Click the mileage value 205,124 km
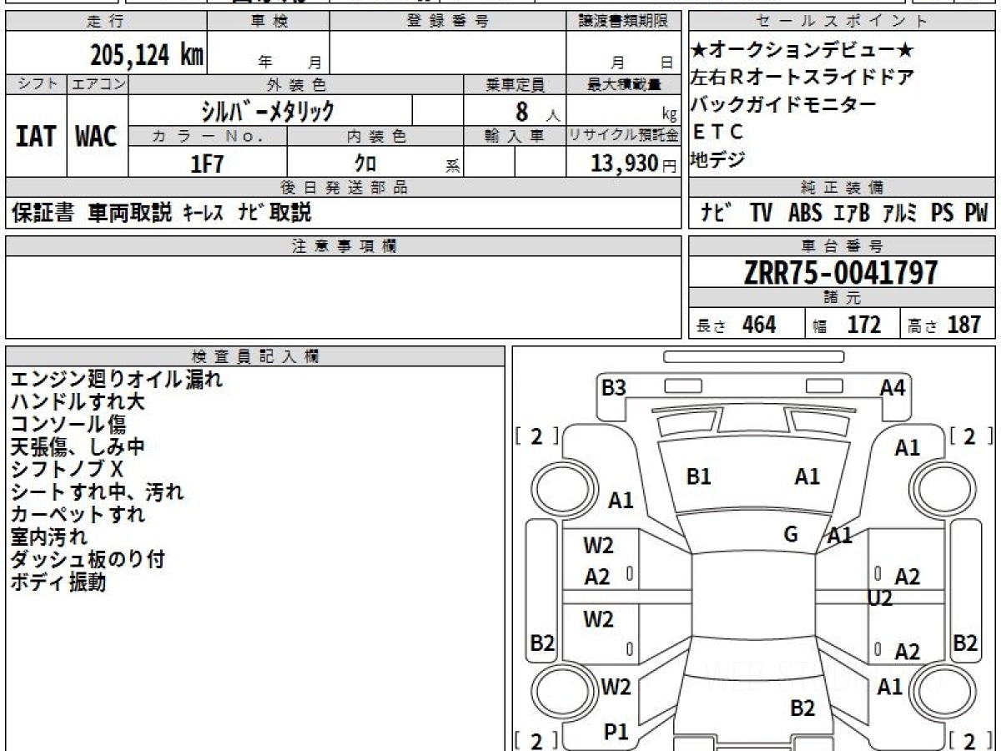1001x751 pixels. 147,55
